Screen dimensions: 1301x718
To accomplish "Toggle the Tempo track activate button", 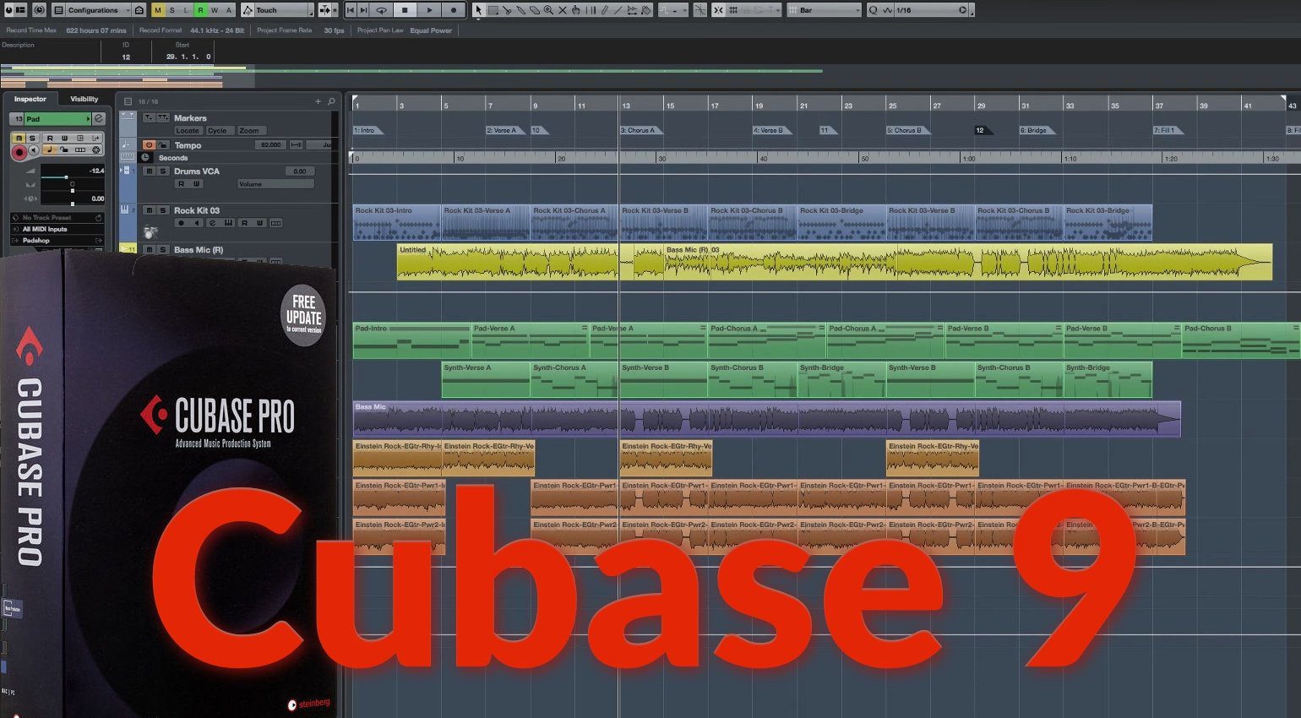I will tap(149, 145).
